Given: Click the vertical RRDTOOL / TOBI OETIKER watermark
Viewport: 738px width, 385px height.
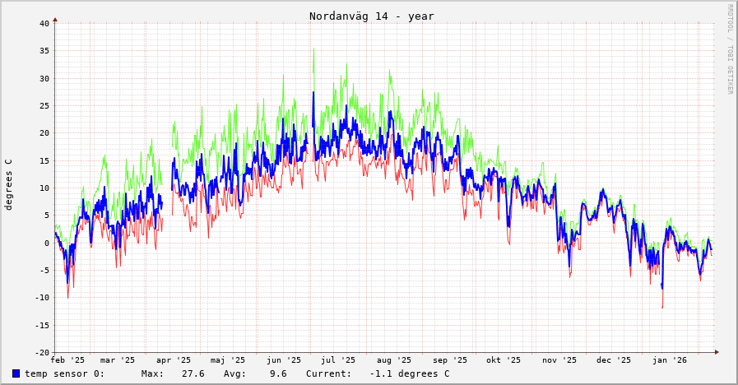Looking at the screenshot, I should 729,49.
